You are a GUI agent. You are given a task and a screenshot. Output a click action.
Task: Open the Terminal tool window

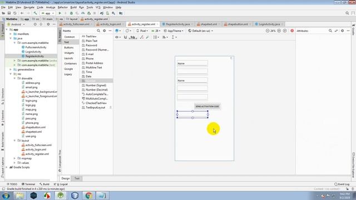(x=28, y=184)
